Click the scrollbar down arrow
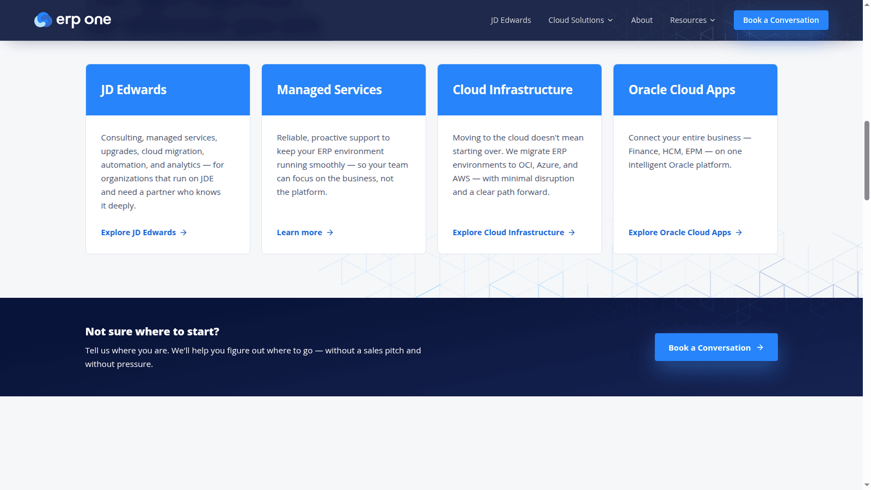Viewport: 871px width, 490px height. [867, 485]
